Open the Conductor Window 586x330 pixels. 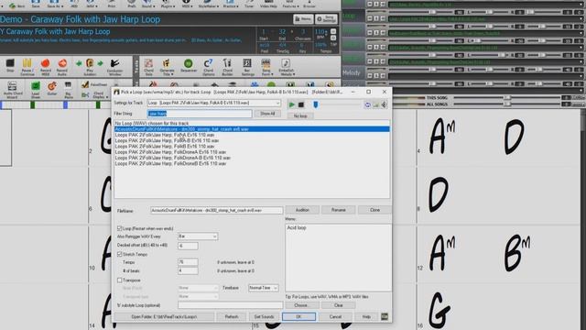(114, 67)
